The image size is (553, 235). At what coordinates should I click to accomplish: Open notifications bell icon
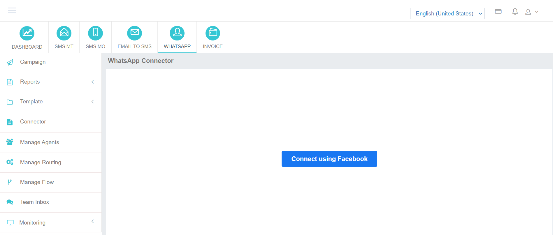coord(515,12)
